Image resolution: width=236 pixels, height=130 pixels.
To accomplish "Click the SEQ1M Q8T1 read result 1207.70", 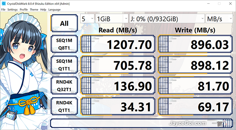I will coord(118,44).
